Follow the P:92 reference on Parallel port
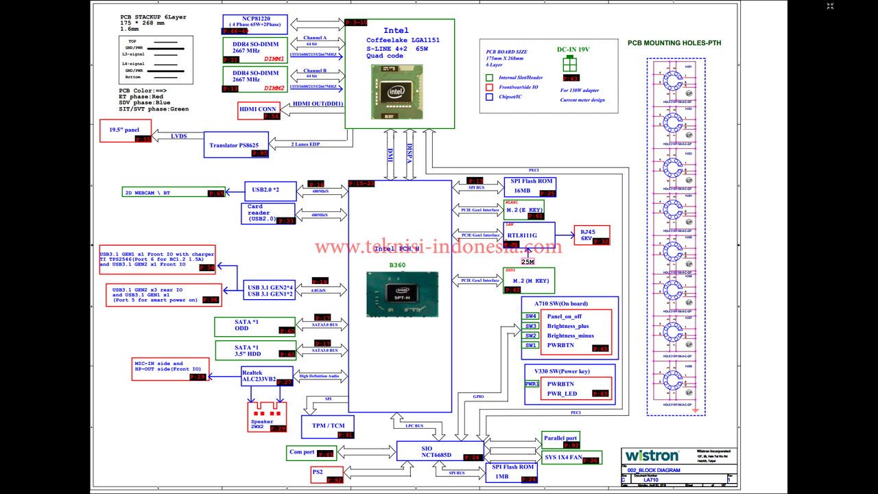 [x=571, y=445]
